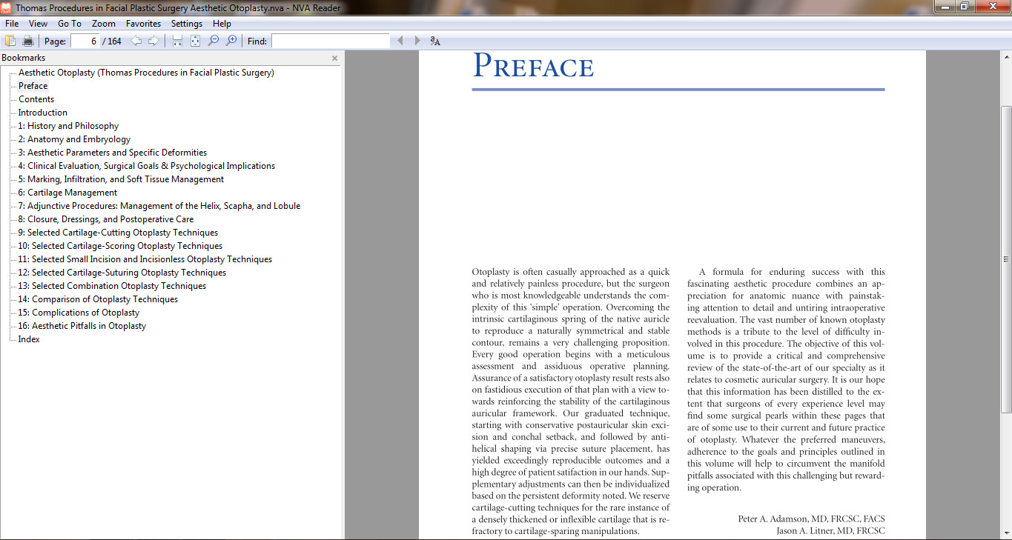Click the total page count 164
1012x540 pixels.
114,41
